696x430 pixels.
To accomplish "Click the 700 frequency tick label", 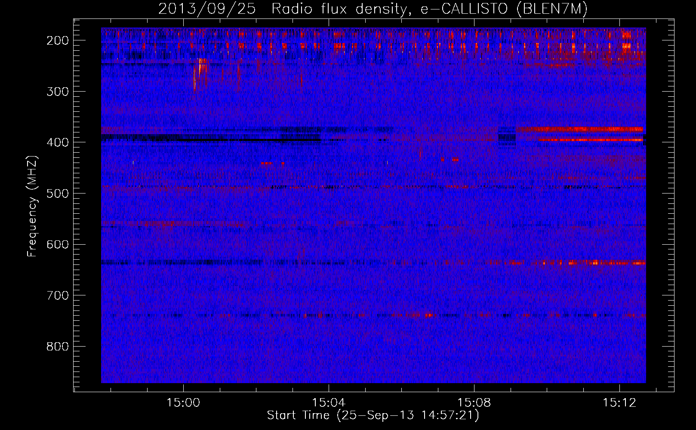I will coord(57,295).
